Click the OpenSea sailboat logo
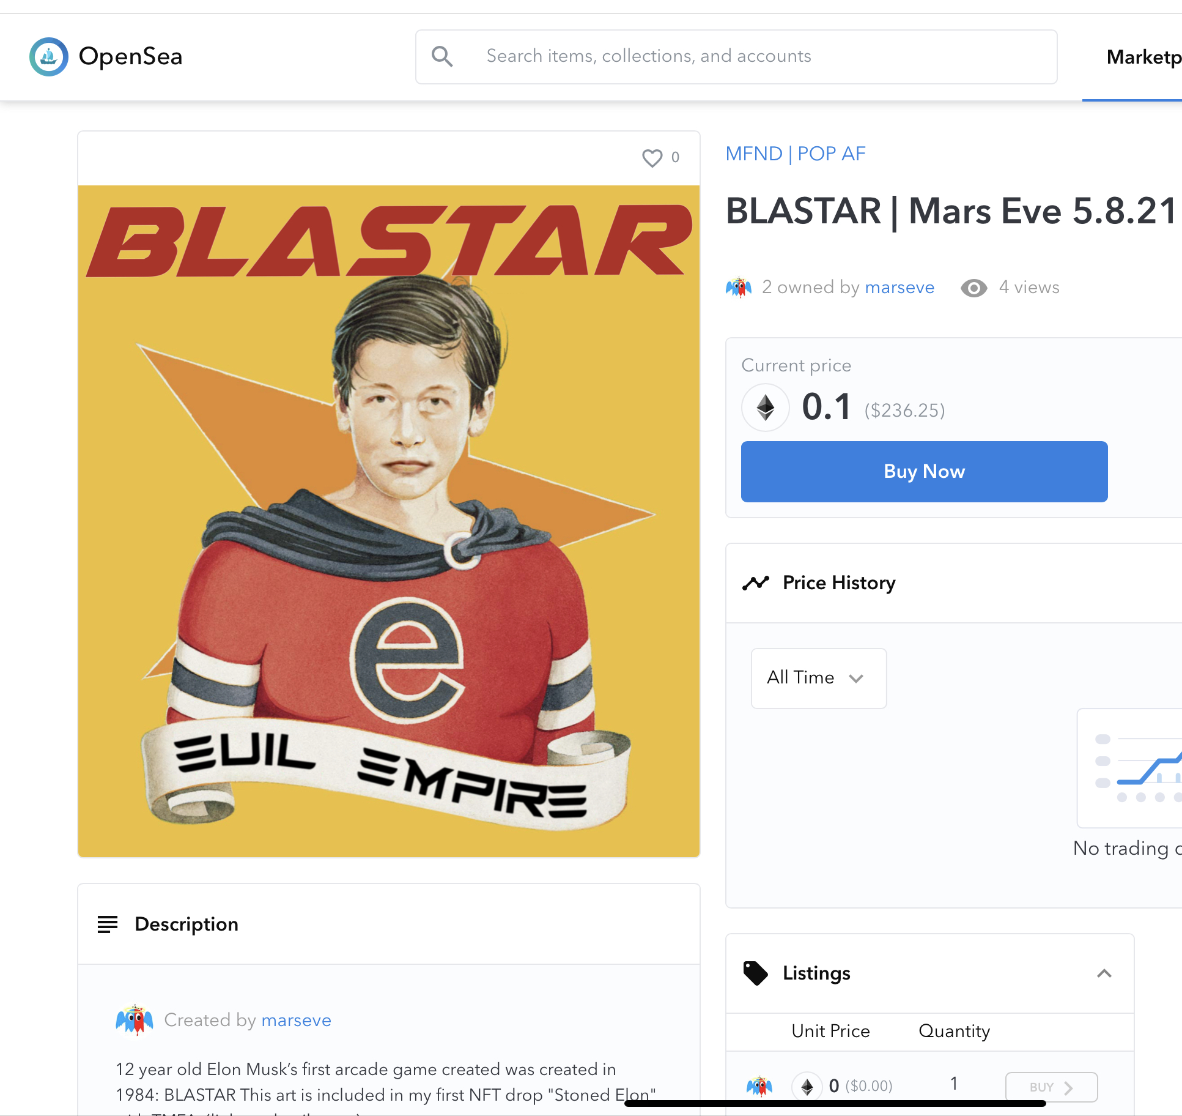The height and width of the screenshot is (1116, 1182). pos(48,57)
